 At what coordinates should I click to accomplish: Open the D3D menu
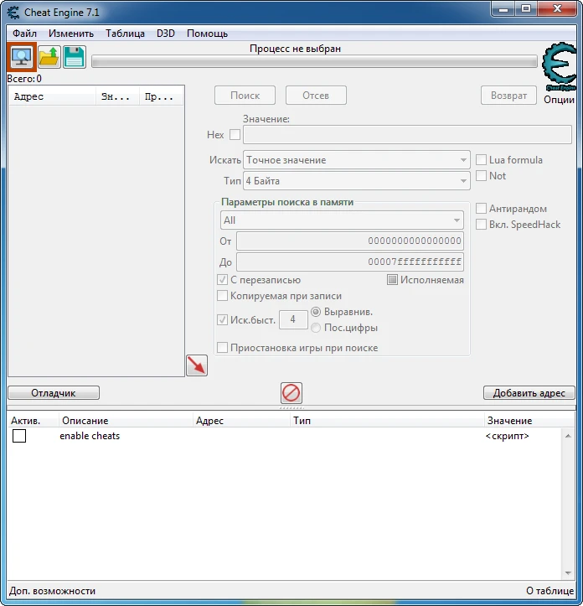coord(166,34)
